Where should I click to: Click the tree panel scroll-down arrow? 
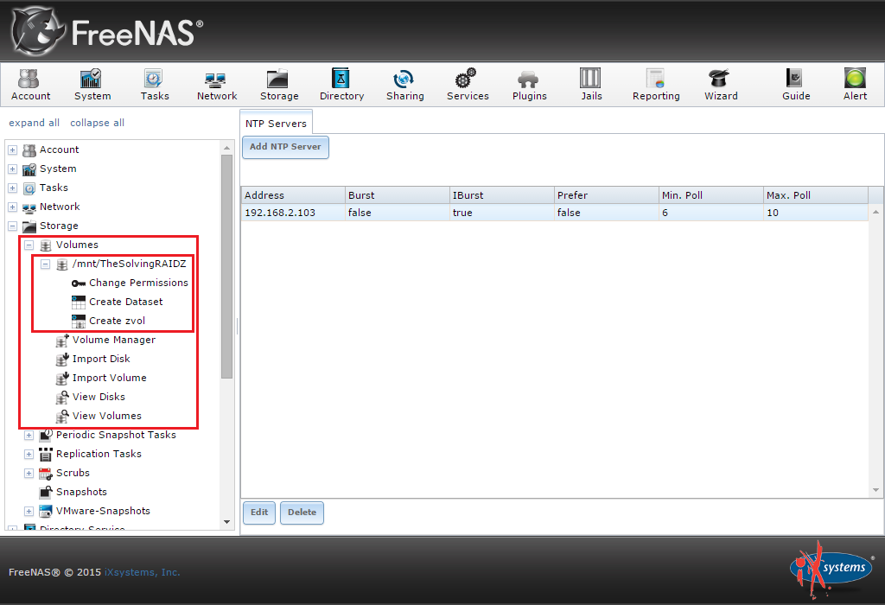(227, 522)
